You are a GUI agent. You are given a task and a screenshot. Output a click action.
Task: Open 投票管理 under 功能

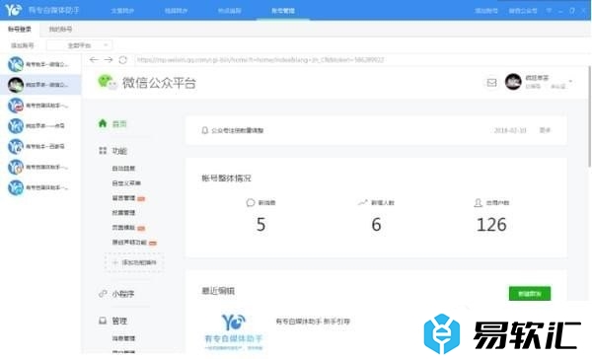coord(123,212)
